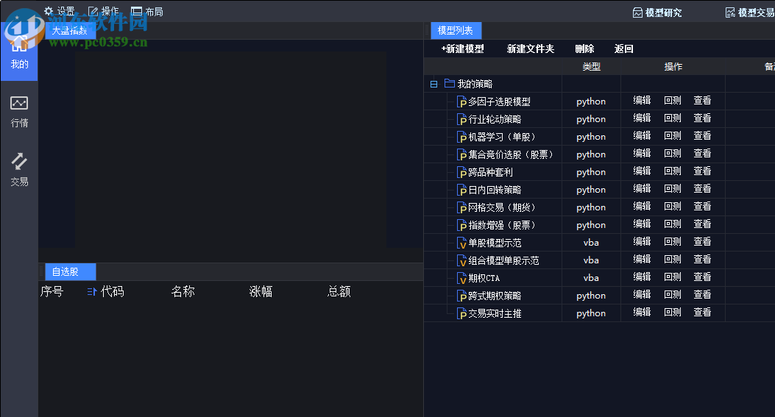
Task: Select the 自选股 tab
Action: 70,271
